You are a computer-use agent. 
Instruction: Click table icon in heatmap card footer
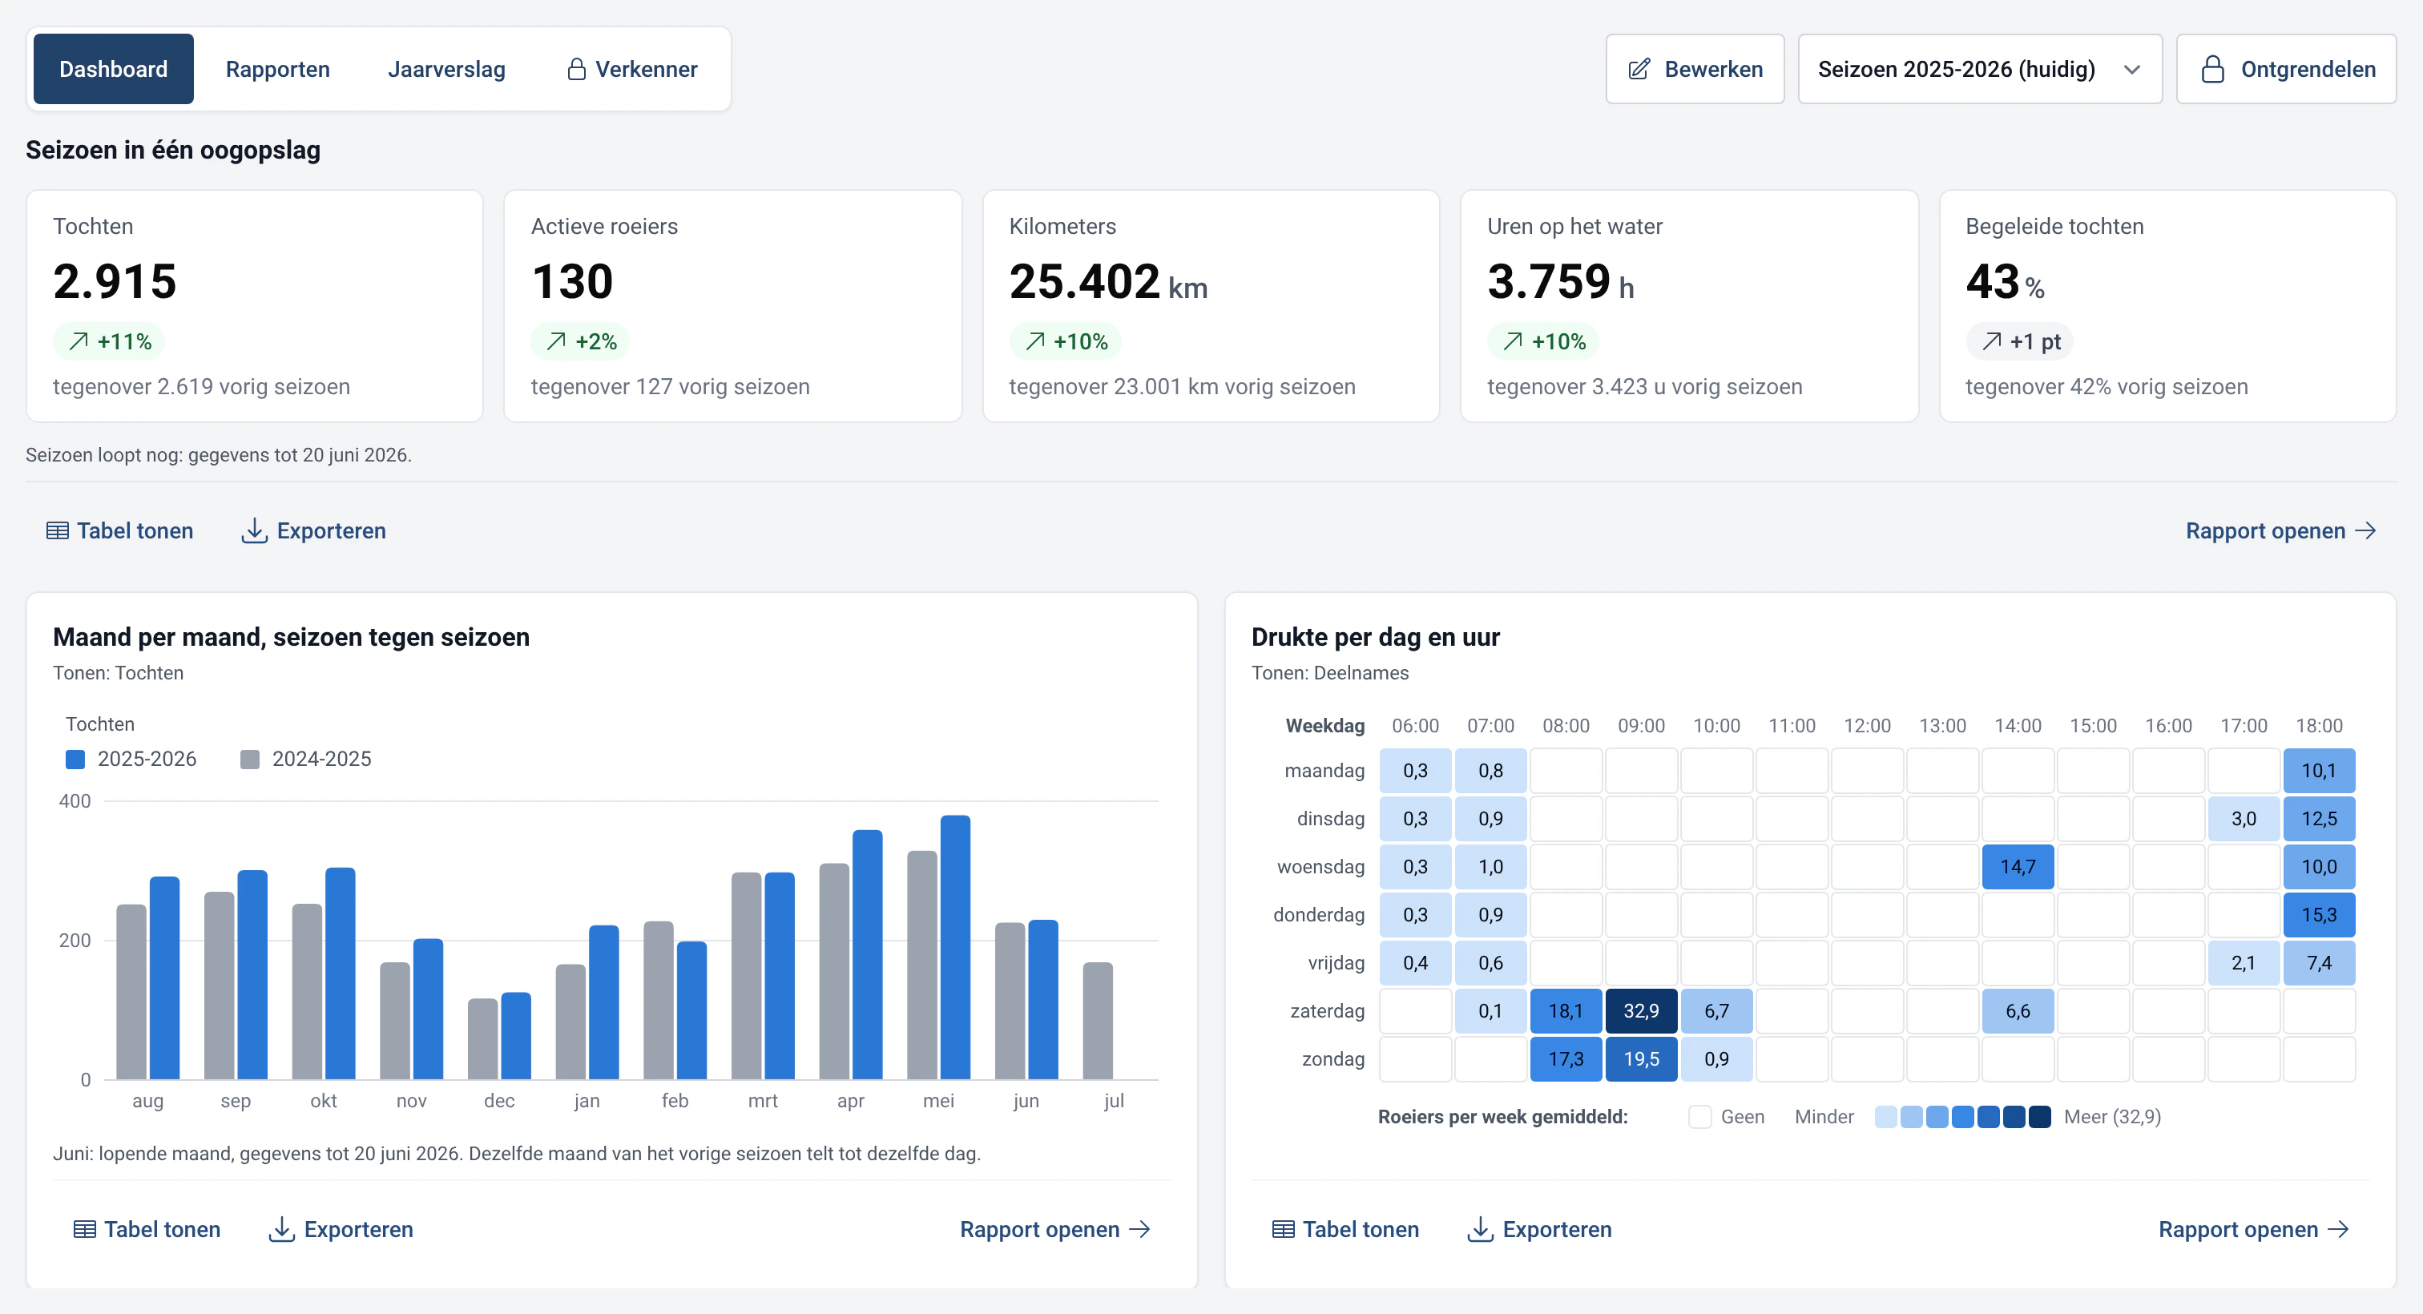(x=1283, y=1229)
